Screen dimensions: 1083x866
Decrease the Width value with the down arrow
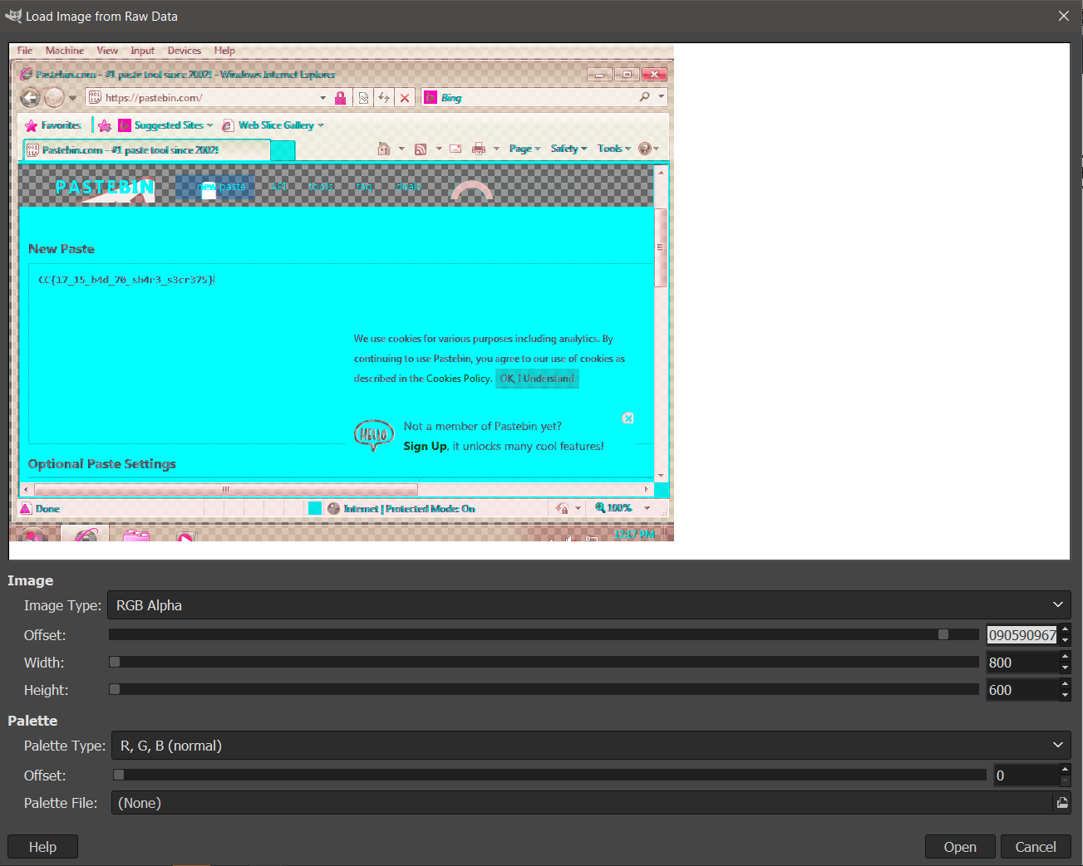point(1065,668)
